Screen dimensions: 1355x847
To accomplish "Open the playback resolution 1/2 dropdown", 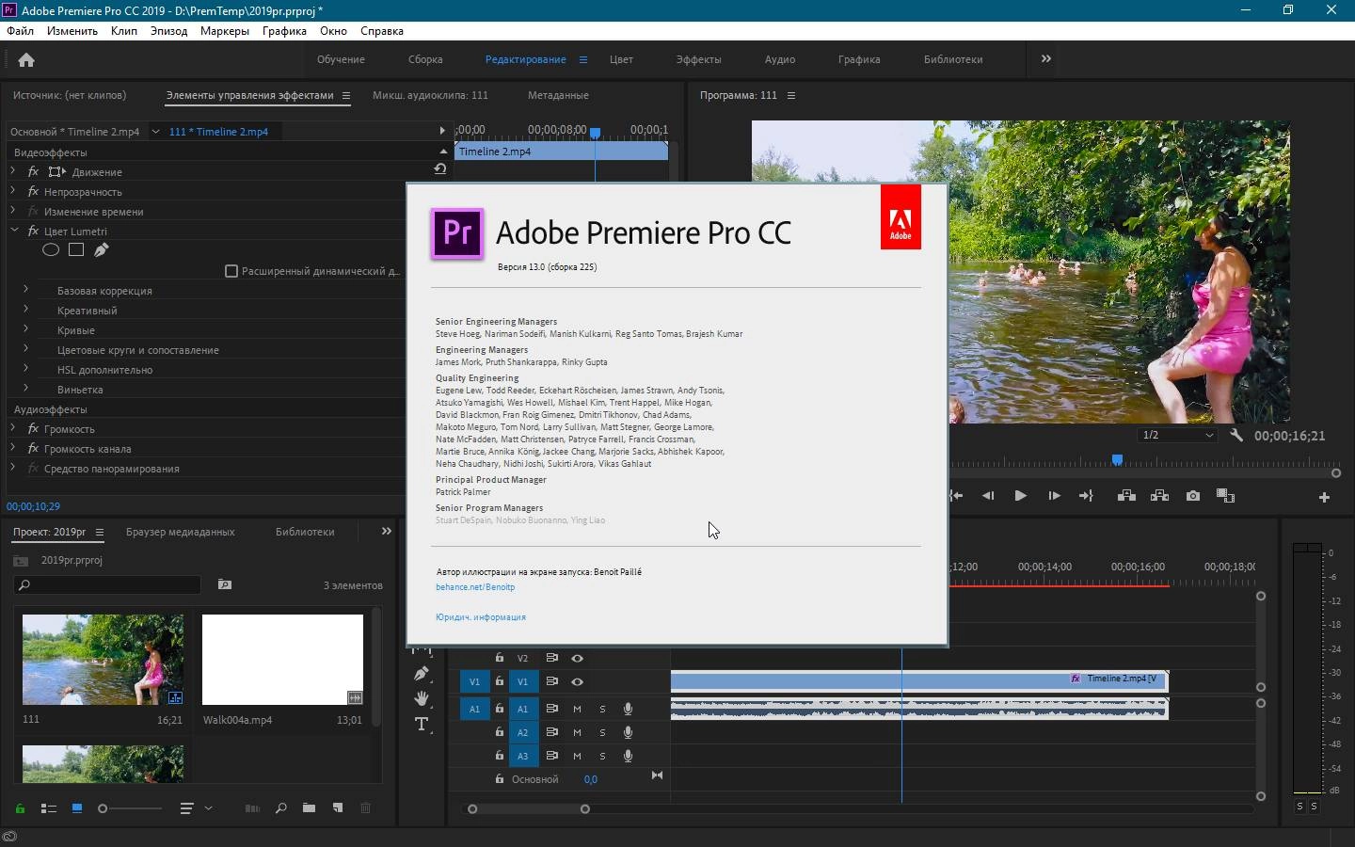I will 1178,435.
